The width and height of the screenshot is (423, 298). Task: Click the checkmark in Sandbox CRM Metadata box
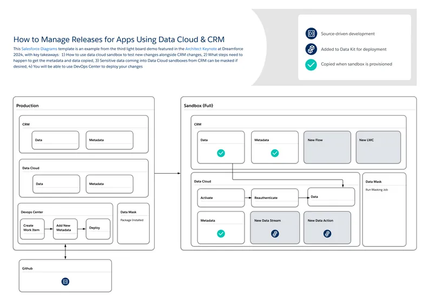[x=275, y=154]
